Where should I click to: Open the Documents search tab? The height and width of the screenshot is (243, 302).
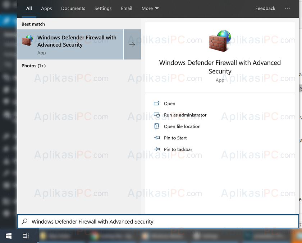point(73,9)
